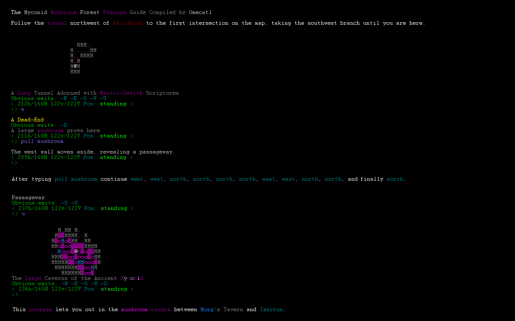Click the line A large mushroom grows here

coord(56,130)
